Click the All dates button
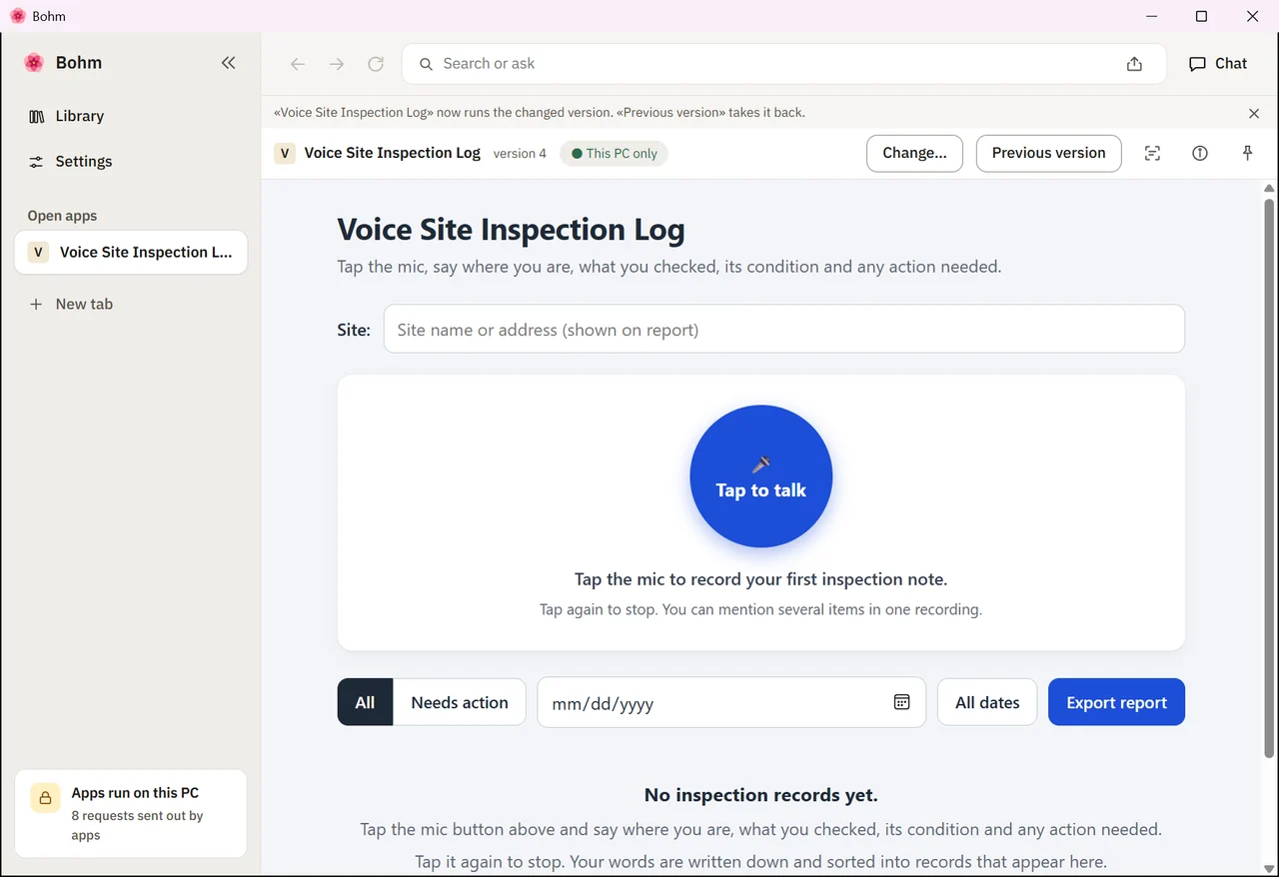Image resolution: width=1279 pixels, height=877 pixels. click(987, 702)
